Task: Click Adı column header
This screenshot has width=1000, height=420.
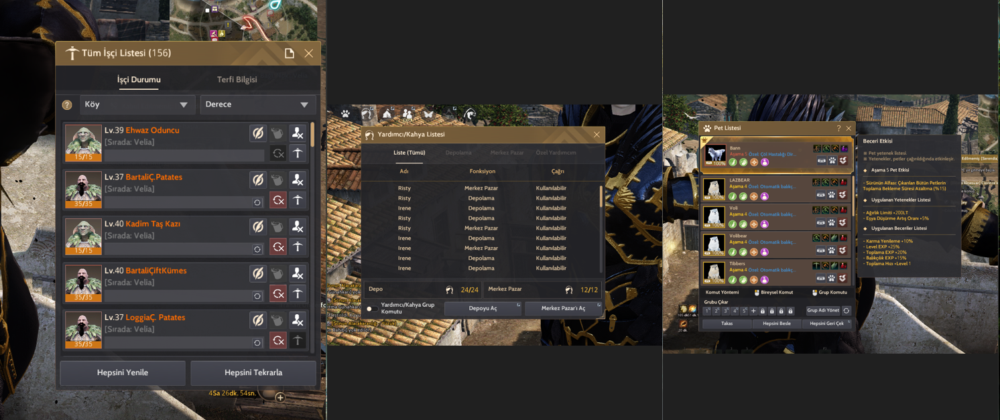Action: [404, 171]
